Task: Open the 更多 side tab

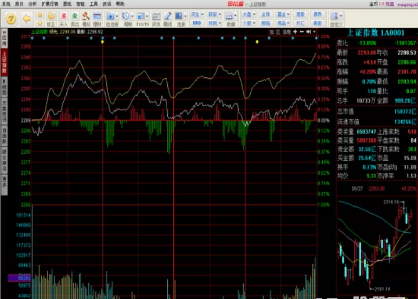Action: coord(4,185)
